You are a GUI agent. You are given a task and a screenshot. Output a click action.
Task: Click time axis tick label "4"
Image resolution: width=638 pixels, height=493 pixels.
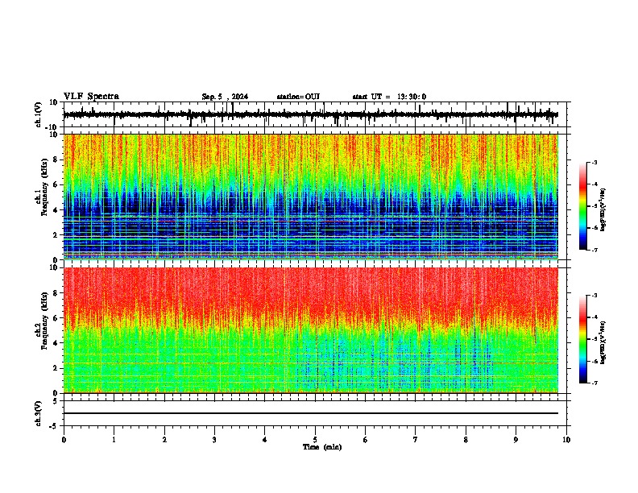click(265, 440)
